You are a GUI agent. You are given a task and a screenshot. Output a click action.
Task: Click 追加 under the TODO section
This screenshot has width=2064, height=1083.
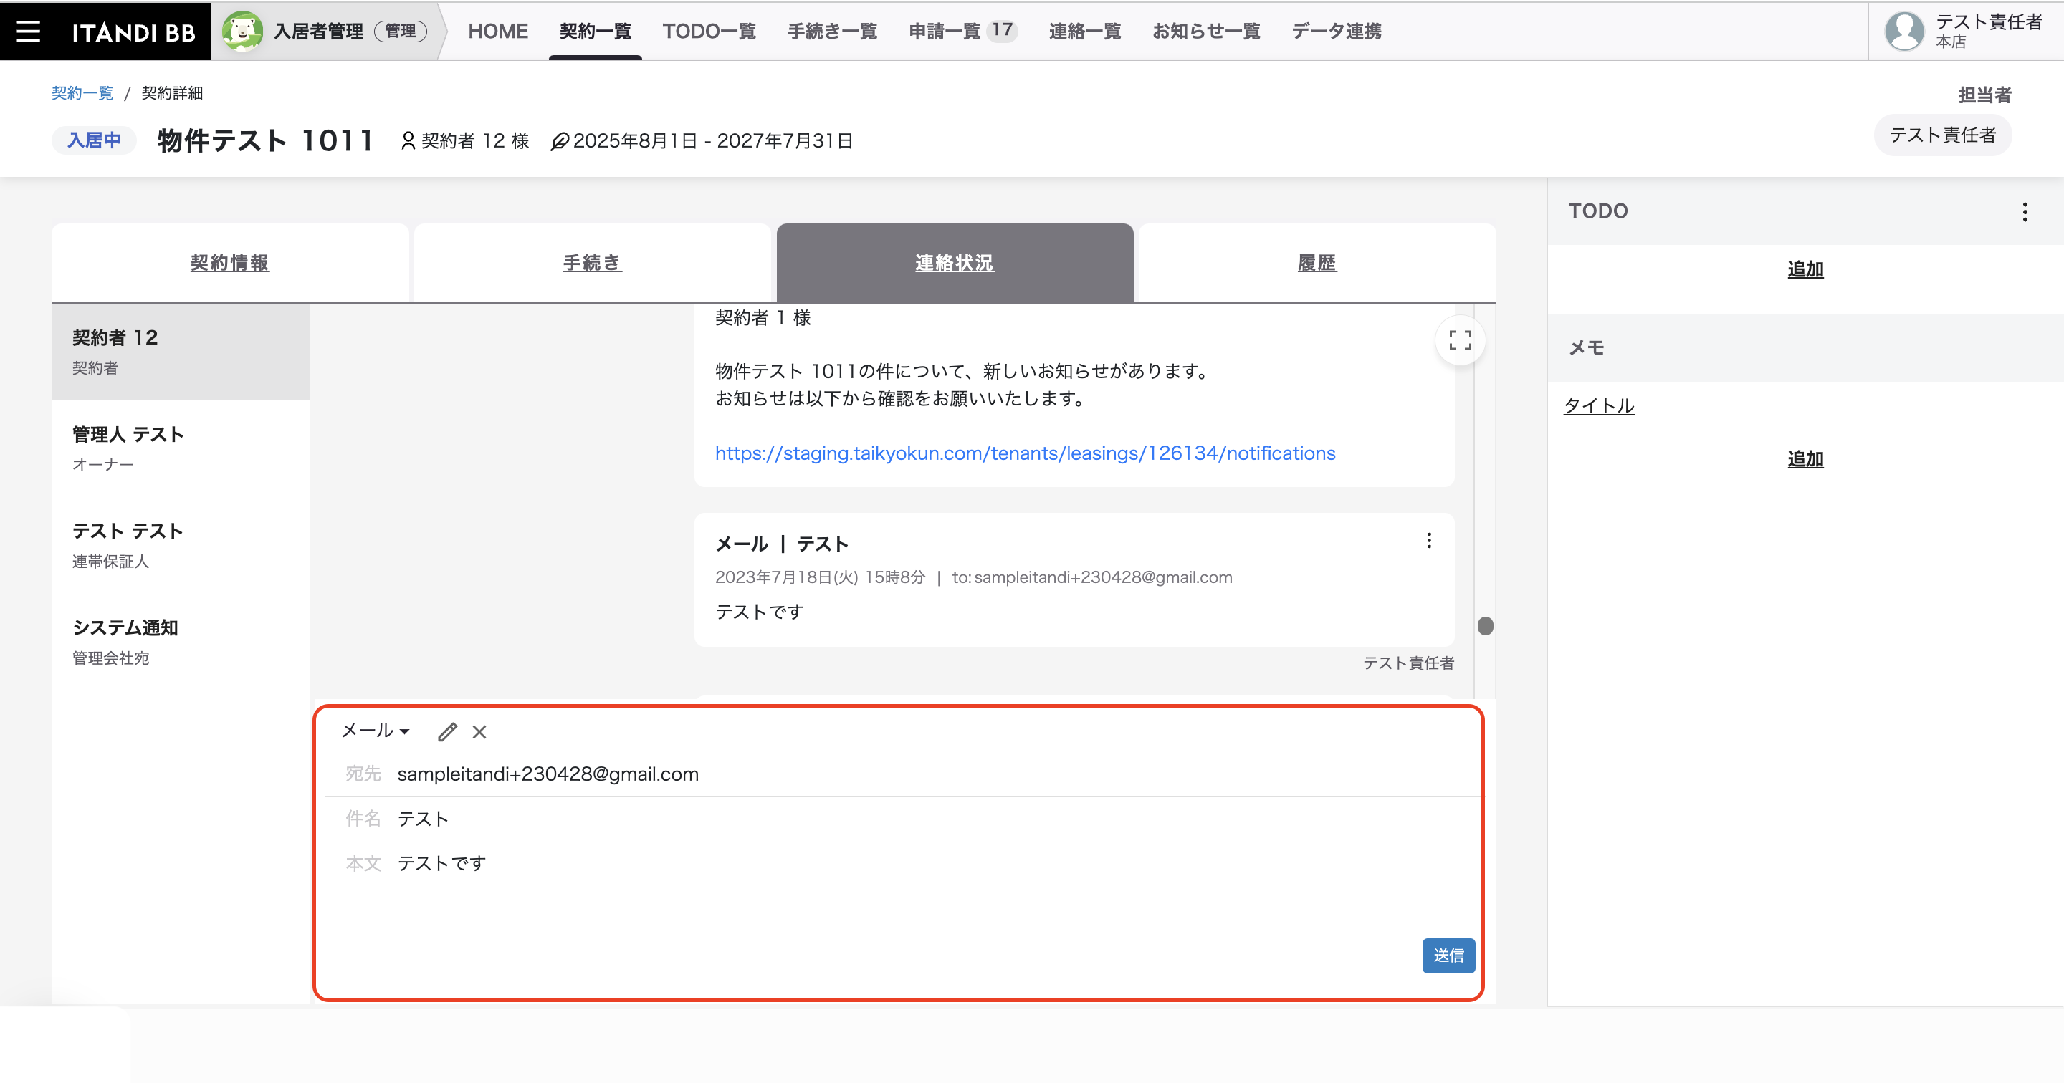click(x=1805, y=269)
